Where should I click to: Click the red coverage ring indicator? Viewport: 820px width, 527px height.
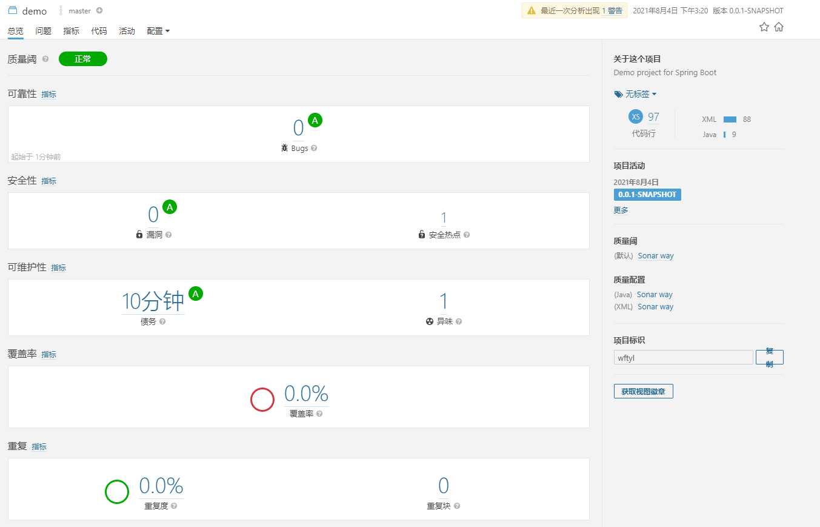pyautogui.click(x=262, y=399)
